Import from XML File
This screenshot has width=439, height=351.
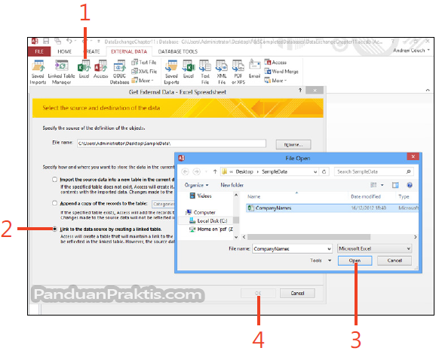click(x=144, y=72)
